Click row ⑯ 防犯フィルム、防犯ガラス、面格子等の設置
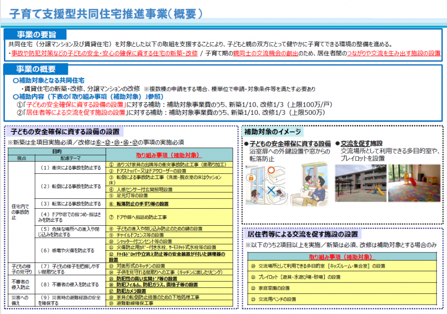 click(x=169, y=285)
